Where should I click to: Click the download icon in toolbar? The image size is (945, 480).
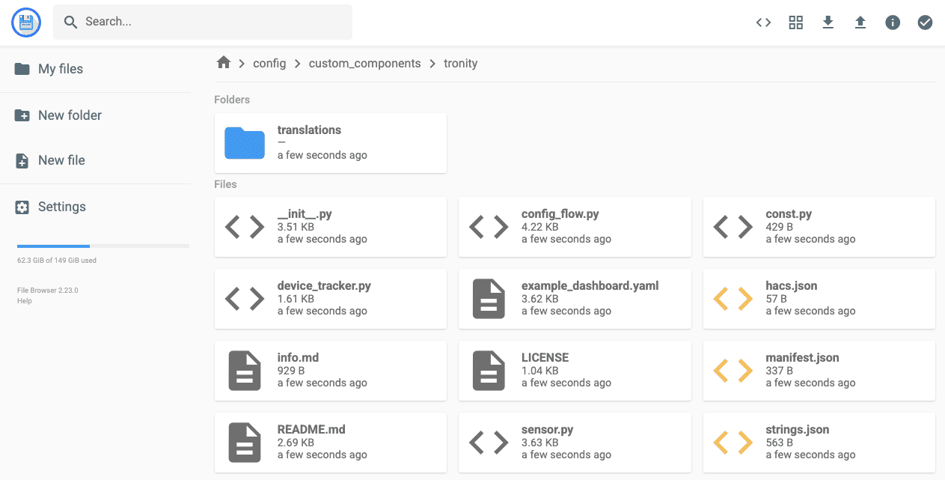(x=828, y=22)
